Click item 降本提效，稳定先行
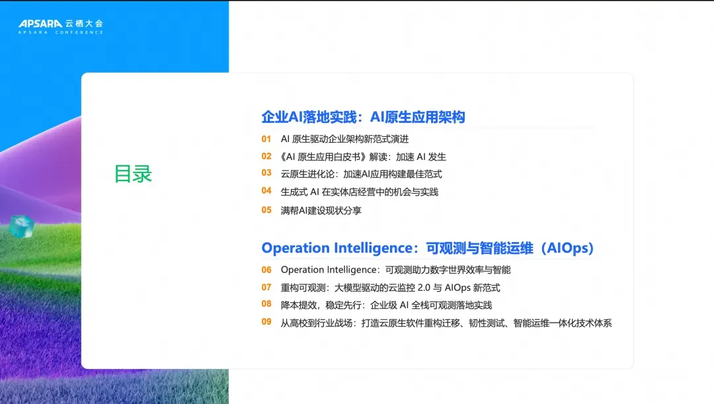This screenshot has width=714, height=404. [x=386, y=305]
